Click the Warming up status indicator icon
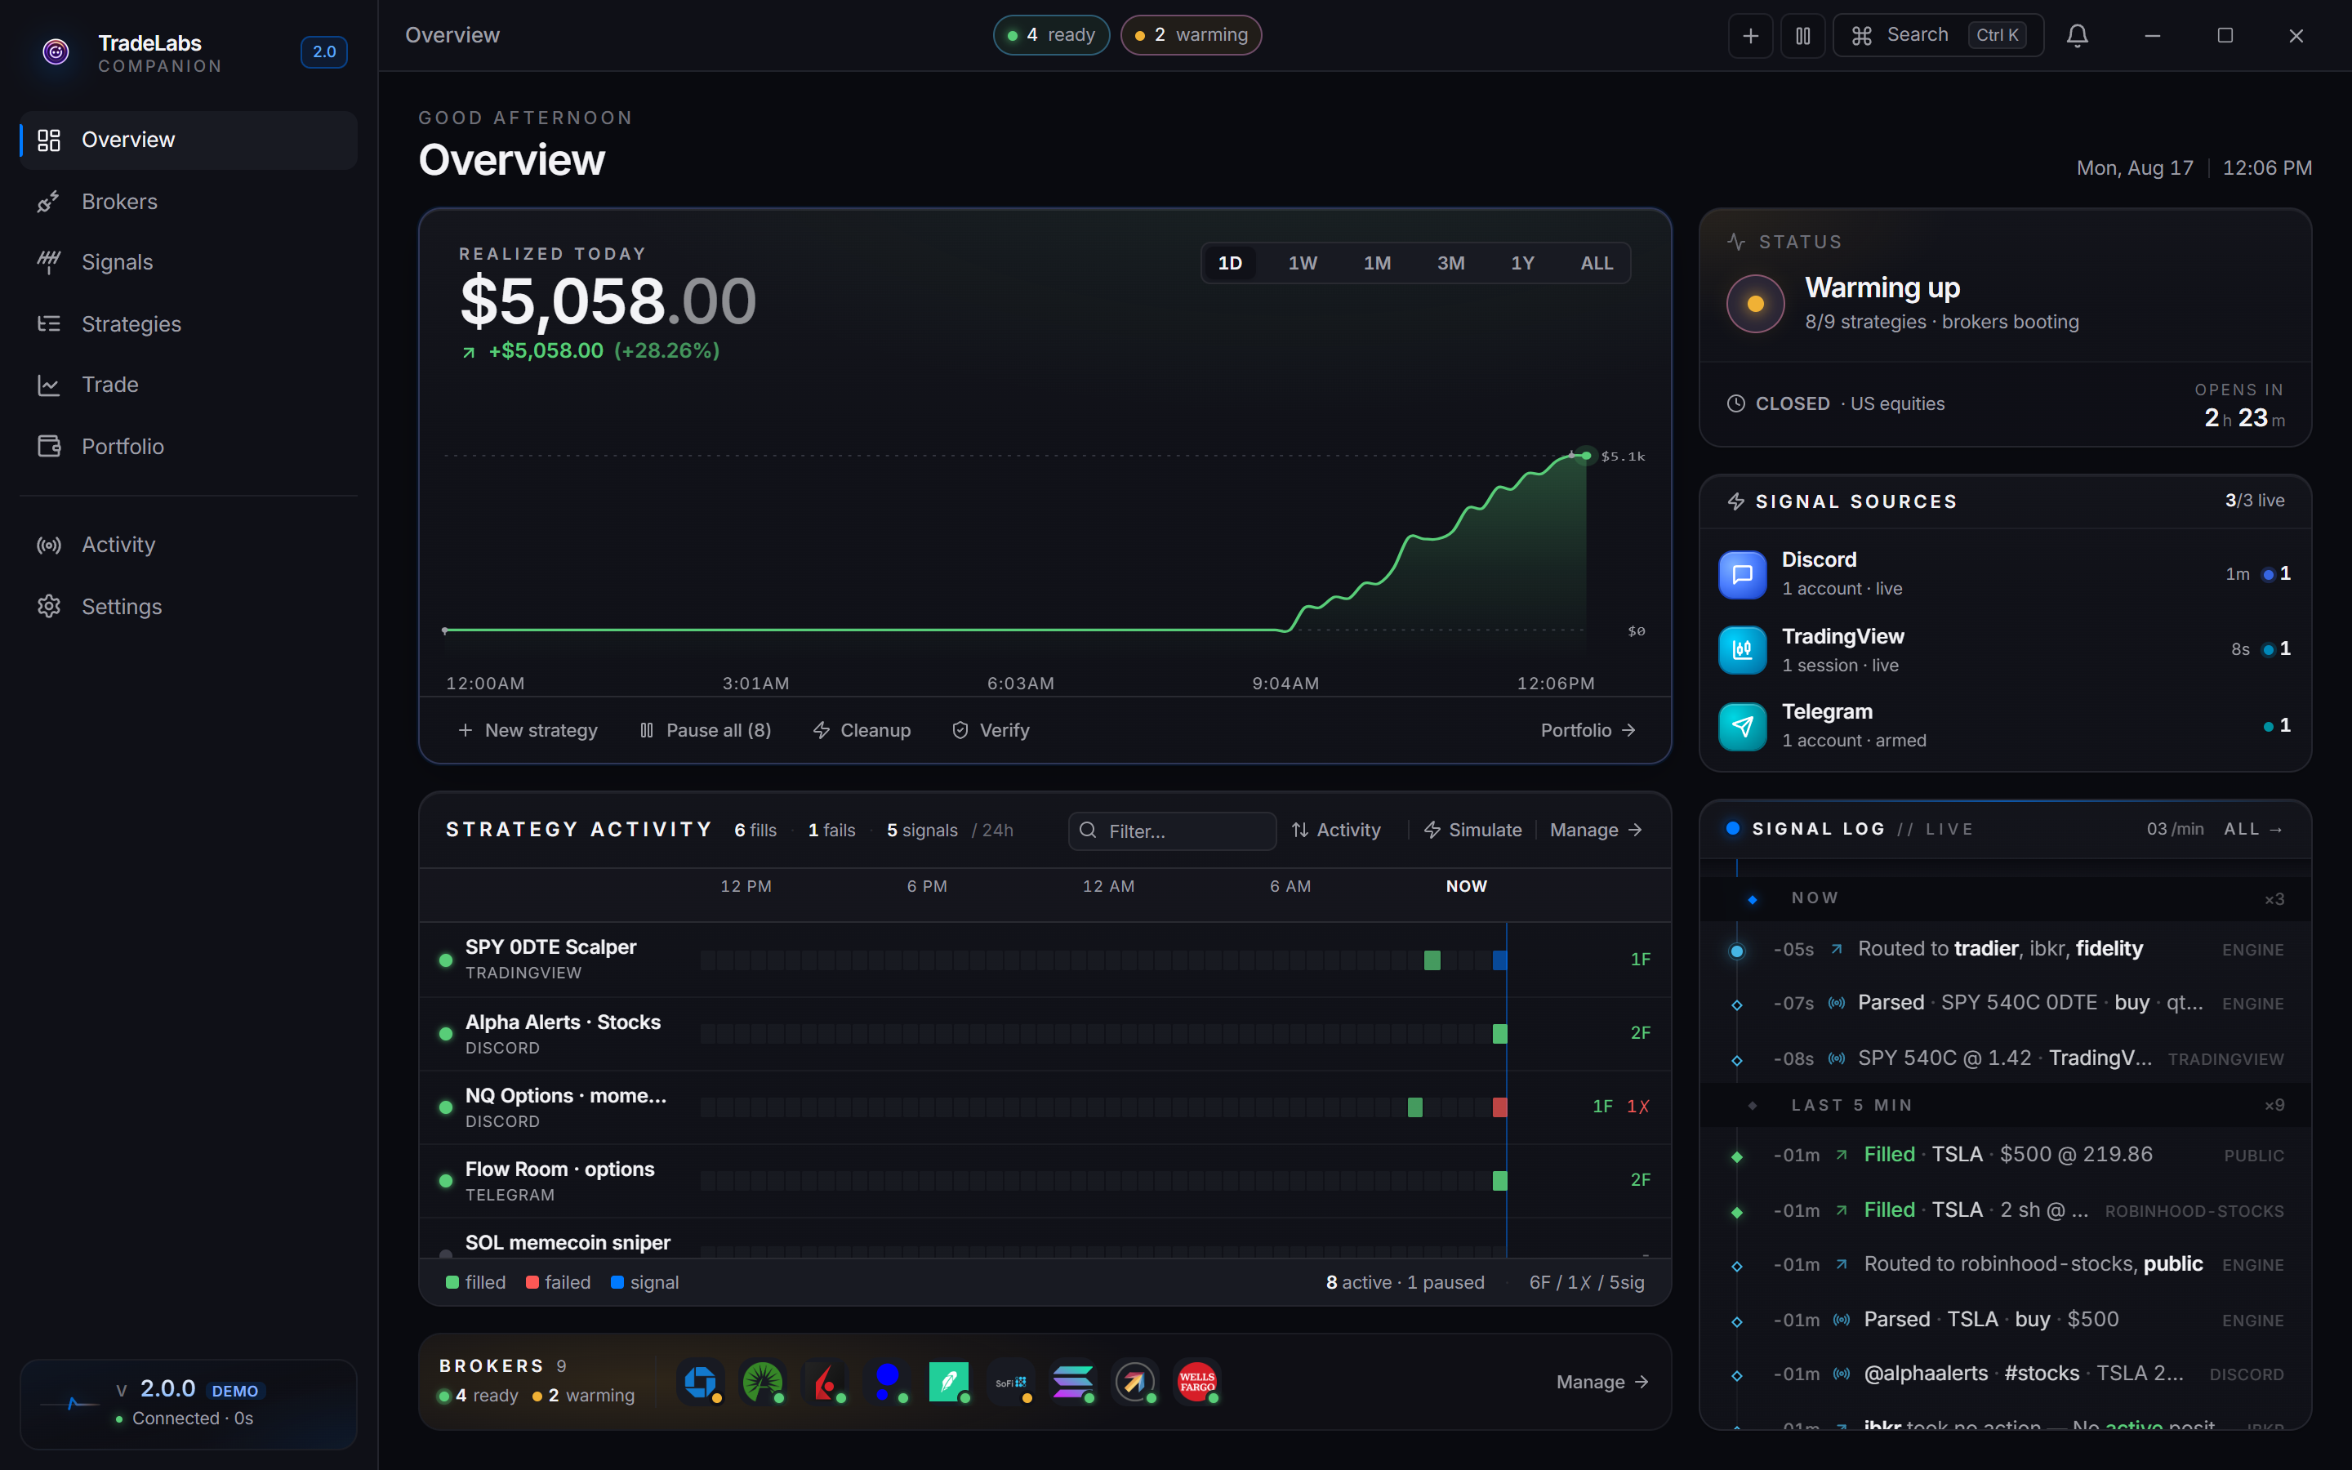Image resolution: width=2352 pixels, height=1470 pixels. (x=1755, y=303)
